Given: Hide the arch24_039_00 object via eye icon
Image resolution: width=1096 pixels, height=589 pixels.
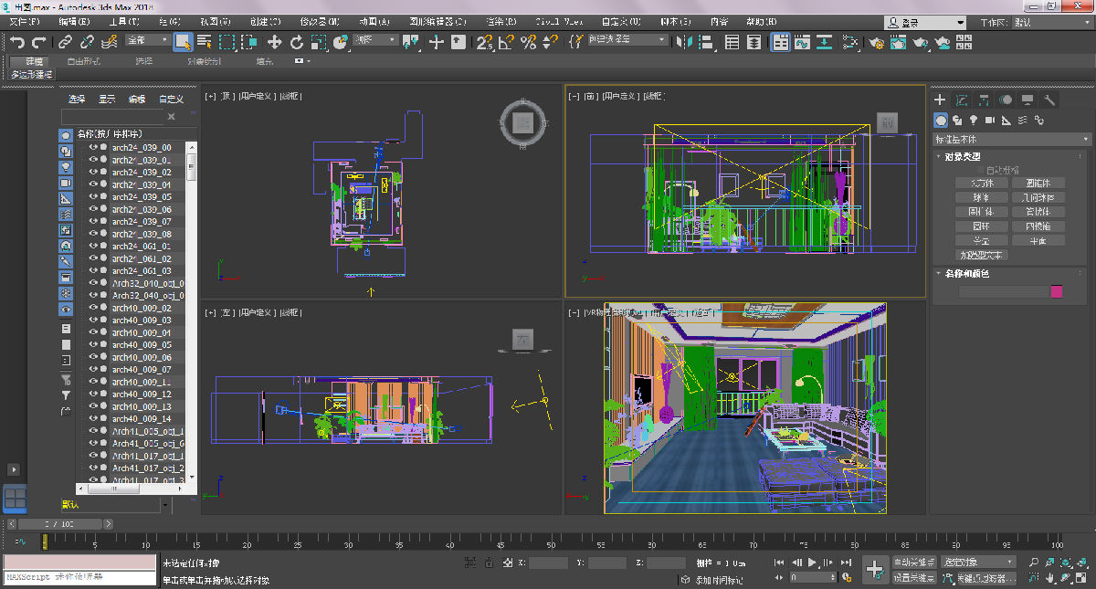Looking at the screenshot, I should pyautogui.click(x=92, y=147).
